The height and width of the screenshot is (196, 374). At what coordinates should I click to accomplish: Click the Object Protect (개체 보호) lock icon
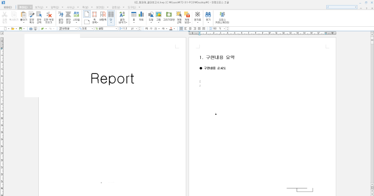tap(187, 15)
